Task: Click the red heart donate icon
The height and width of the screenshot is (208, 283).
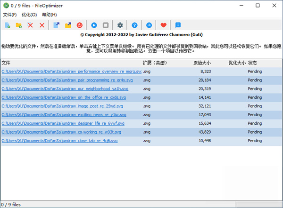Action: [x=164, y=25]
